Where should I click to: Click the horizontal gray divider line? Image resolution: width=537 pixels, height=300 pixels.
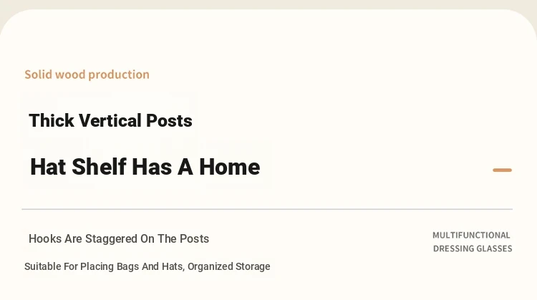[x=267, y=209]
